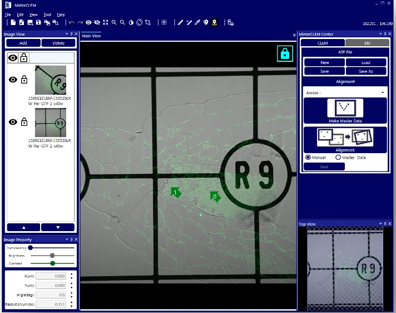Open MirrorCLEM Center panel dropdown arrow
396x313 pixels.
tap(380, 34)
